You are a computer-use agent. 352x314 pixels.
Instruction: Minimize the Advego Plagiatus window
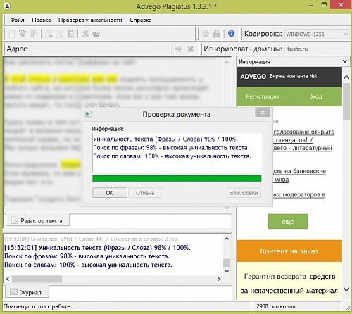point(311,6)
